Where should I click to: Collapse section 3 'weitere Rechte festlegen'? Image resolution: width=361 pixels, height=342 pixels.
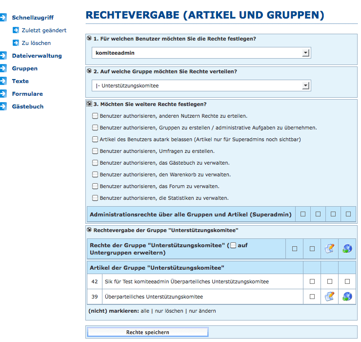point(89,104)
